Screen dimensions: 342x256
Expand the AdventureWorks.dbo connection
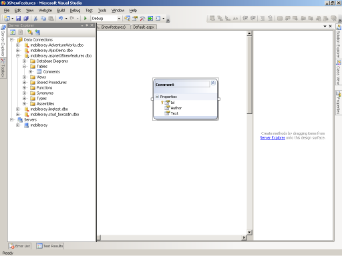click(18, 45)
